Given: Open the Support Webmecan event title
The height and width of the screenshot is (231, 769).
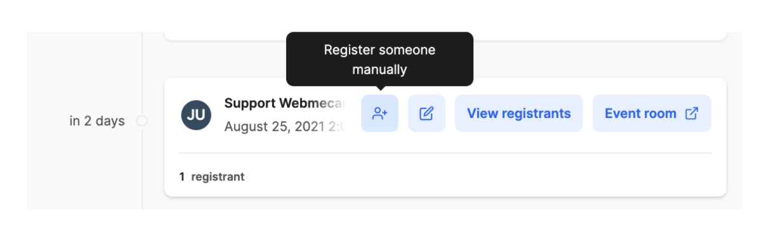Looking at the screenshot, I should click(284, 103).
